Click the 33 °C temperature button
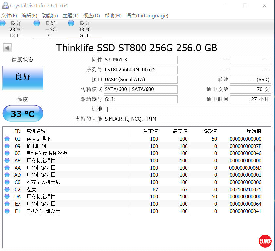 pos(23,114)
